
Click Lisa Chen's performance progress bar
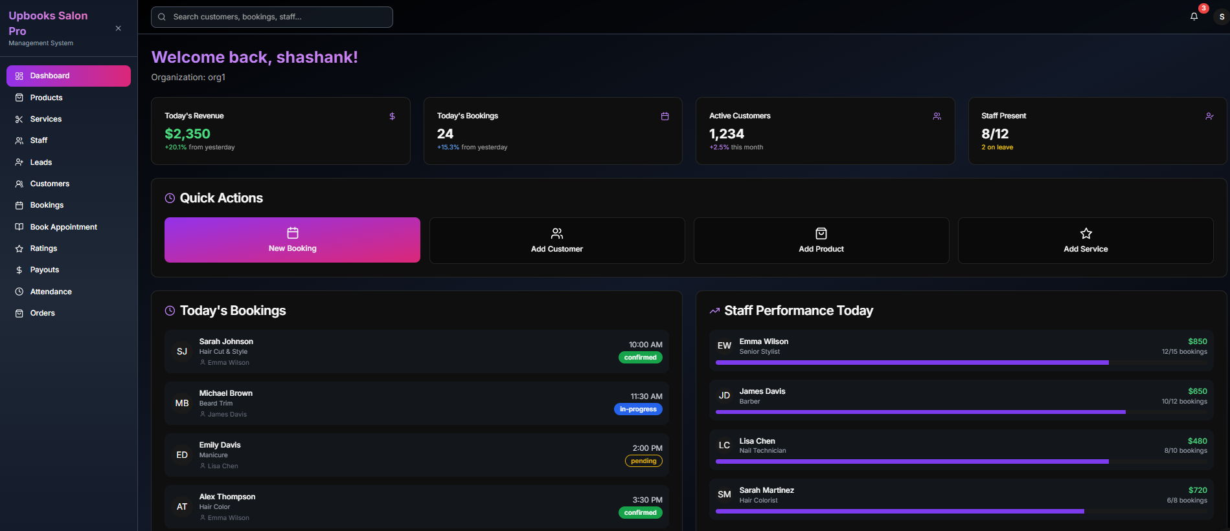[x=961, y=462]
